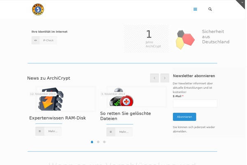Go to next news slide
The height and width of the screenshot is (165, 247).
tap(165, 78)
